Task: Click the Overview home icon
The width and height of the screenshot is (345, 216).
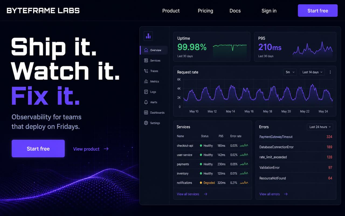Action: [x=146, y=50]
